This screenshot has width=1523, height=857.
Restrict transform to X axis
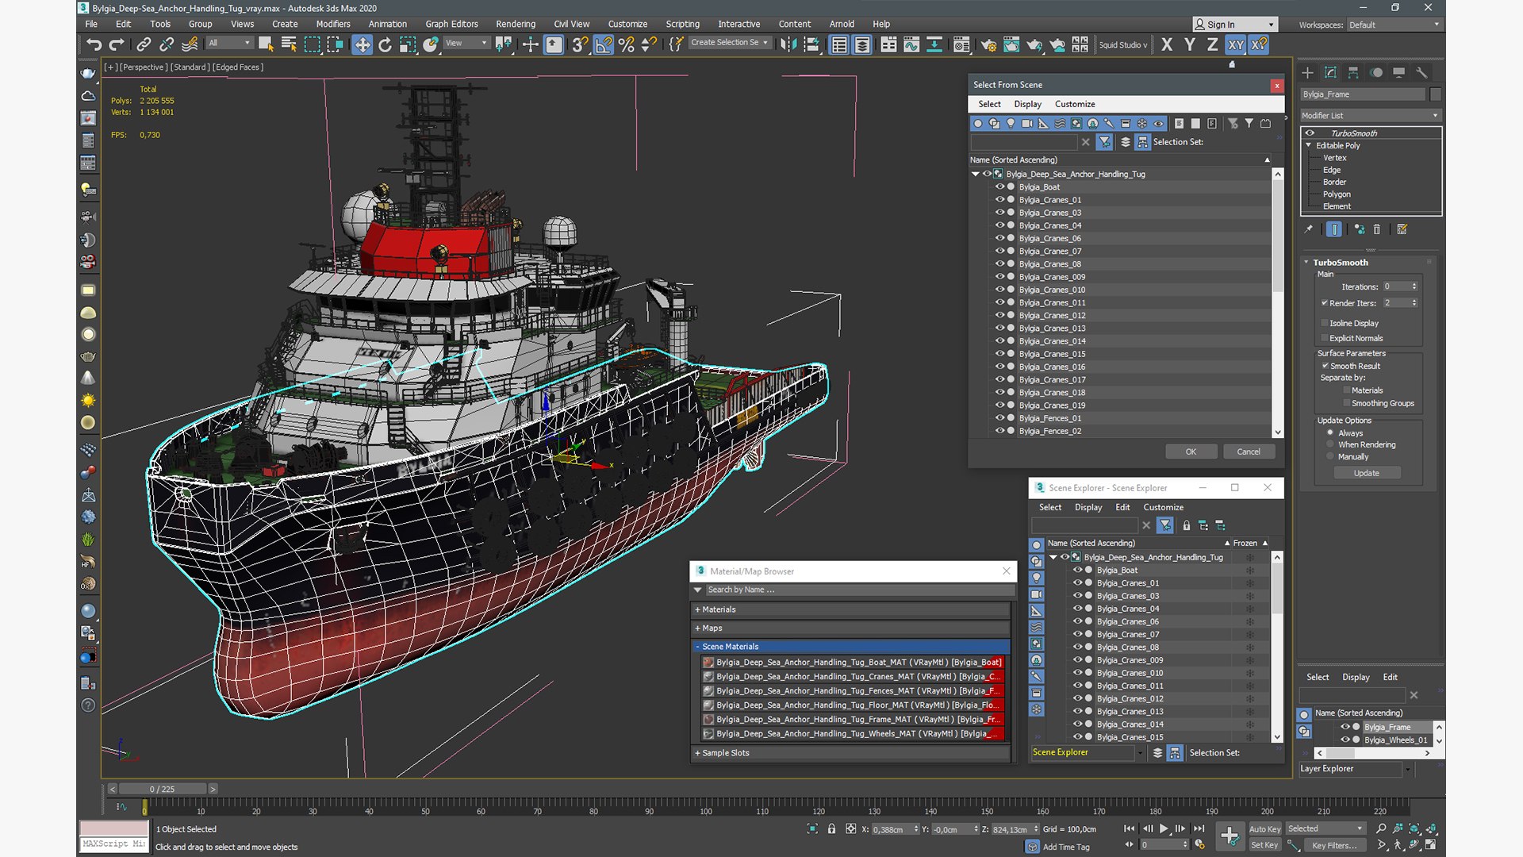1167,44
